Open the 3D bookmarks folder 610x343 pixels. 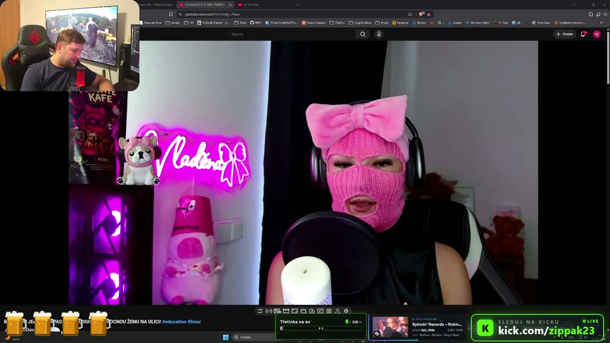point(190,23)
